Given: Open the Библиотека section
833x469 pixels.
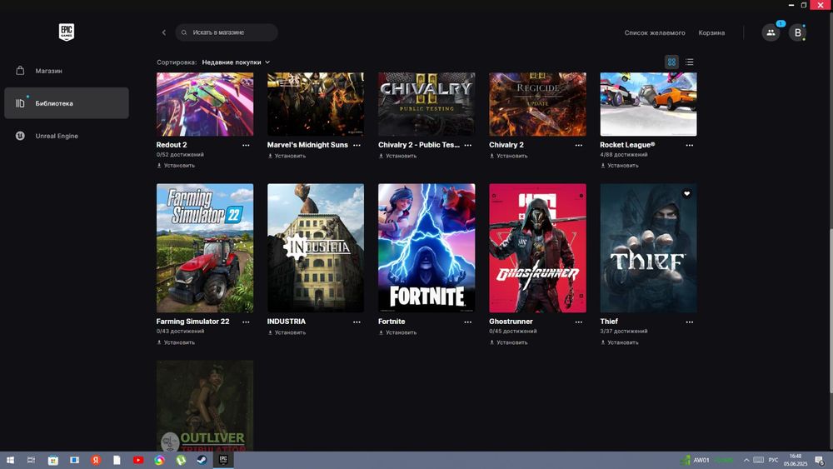Looking at the screenshot, I should coord(67,103).
